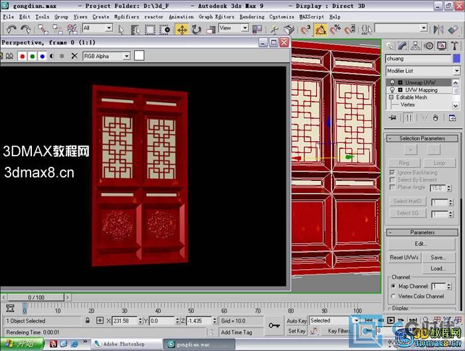Click the Set Keys key icon
This screenshot has height=351, width=465.
pyautogui.click(x=274, y=325)
